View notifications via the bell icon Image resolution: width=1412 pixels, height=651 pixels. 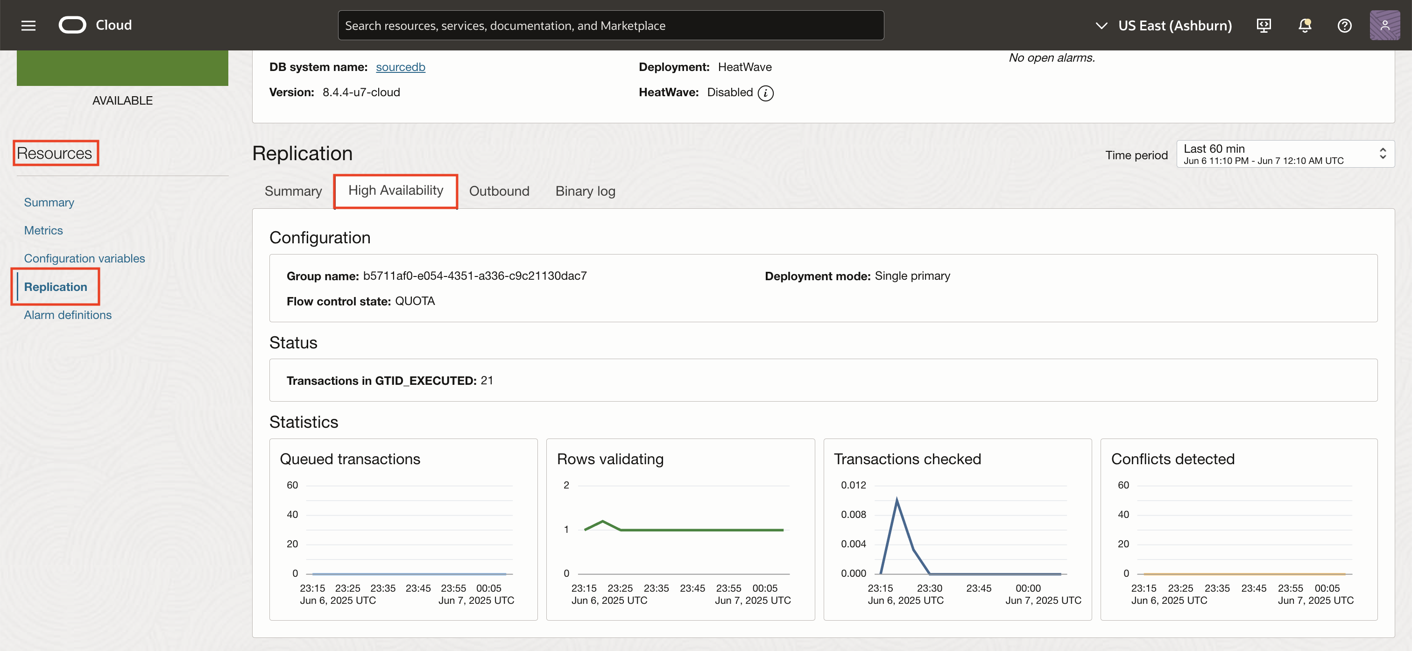tap(1305, 25)
